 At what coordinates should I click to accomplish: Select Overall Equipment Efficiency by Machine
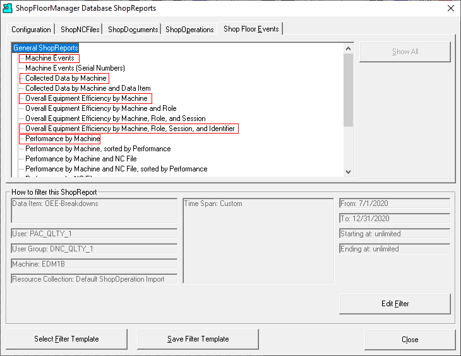tap(87, 98)
